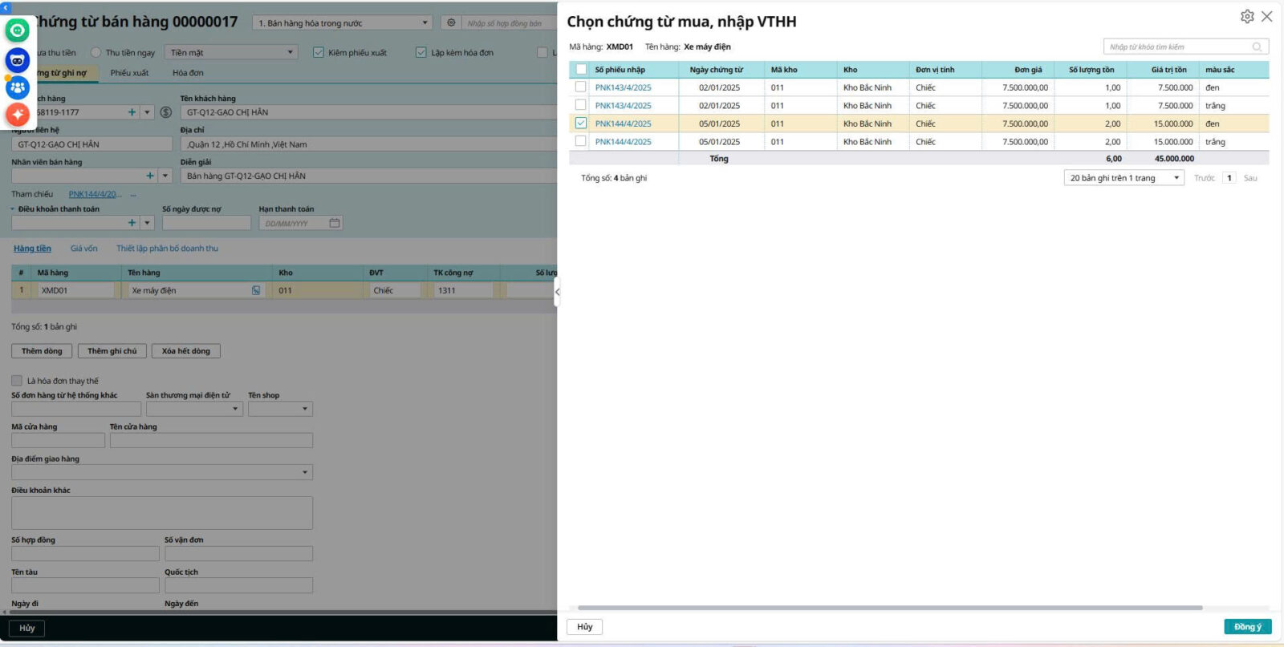Click the magnifier icon in the dialog search box
1284x647 pixels.
pyautogui.click(x=1258, y=47)
